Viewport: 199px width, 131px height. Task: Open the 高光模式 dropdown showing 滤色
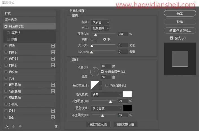tap(106, 95)
